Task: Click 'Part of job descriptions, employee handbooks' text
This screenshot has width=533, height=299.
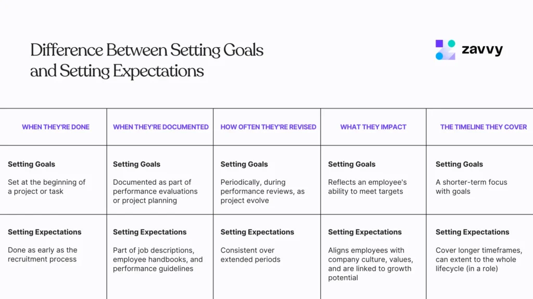Action: pos(158,260)
